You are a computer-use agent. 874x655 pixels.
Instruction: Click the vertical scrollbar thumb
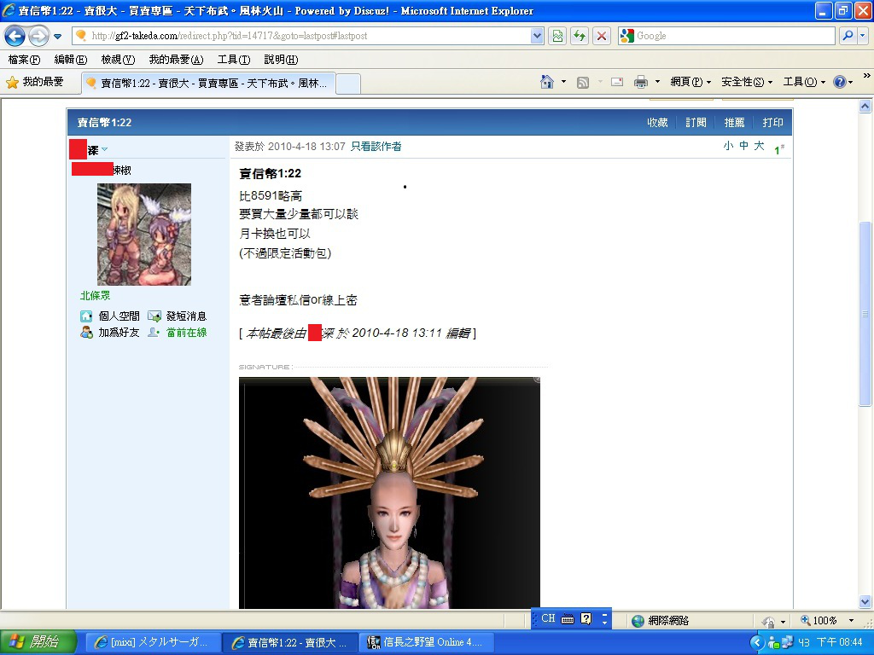(865, 314)
